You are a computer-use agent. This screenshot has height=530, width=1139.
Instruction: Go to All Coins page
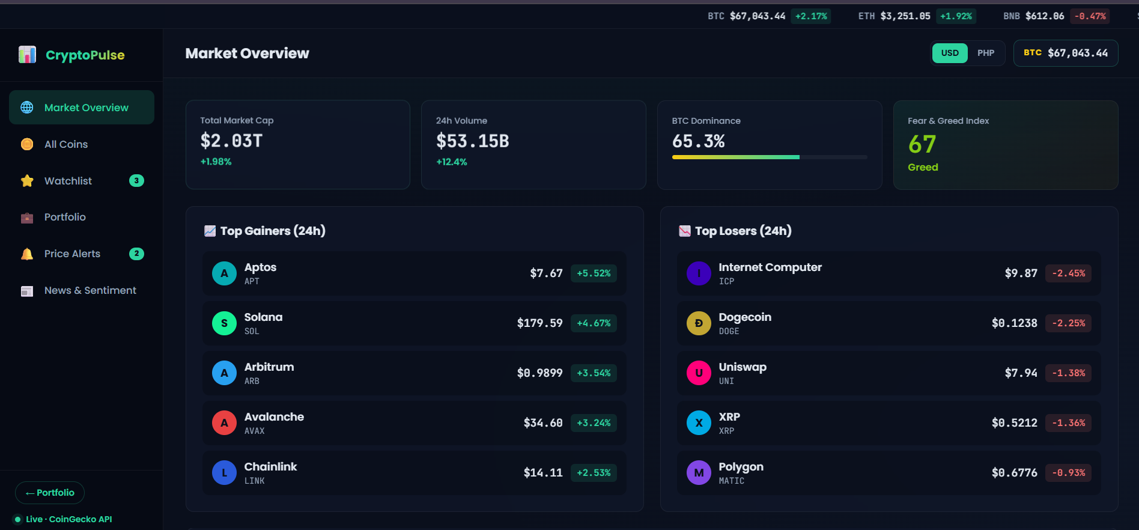[x=82, y=144]
